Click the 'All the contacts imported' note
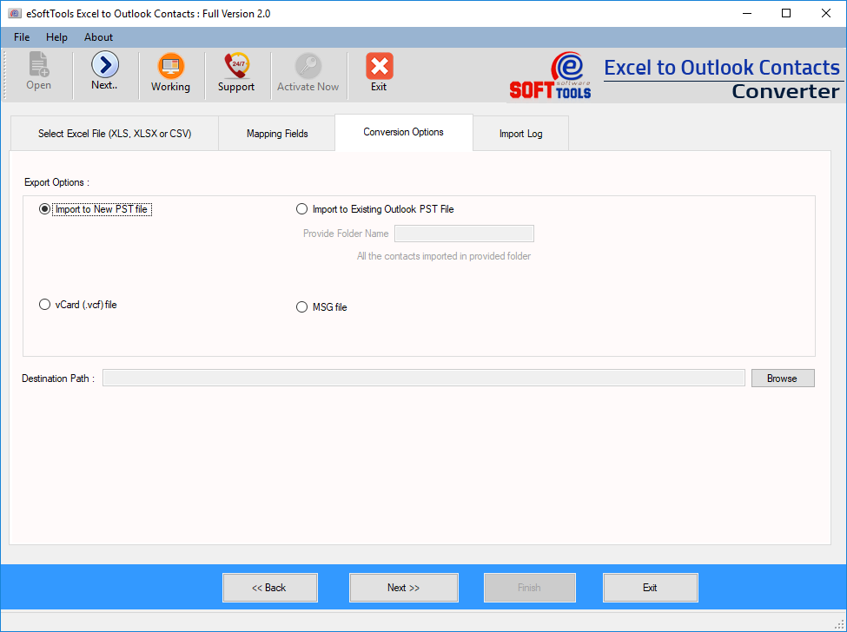 [444, 256]
